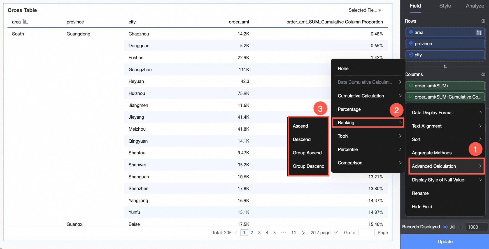Go to page 4
Screen dimensions: 489x249
(267, 233)
